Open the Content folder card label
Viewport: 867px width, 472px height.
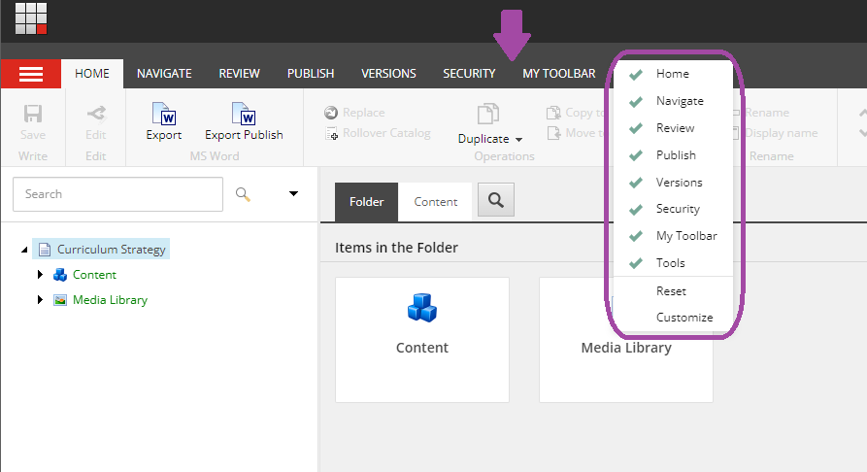tap(422, 348)
